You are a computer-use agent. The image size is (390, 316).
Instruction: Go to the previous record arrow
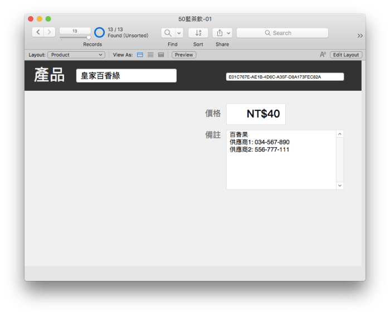click(x=38, y=32)
